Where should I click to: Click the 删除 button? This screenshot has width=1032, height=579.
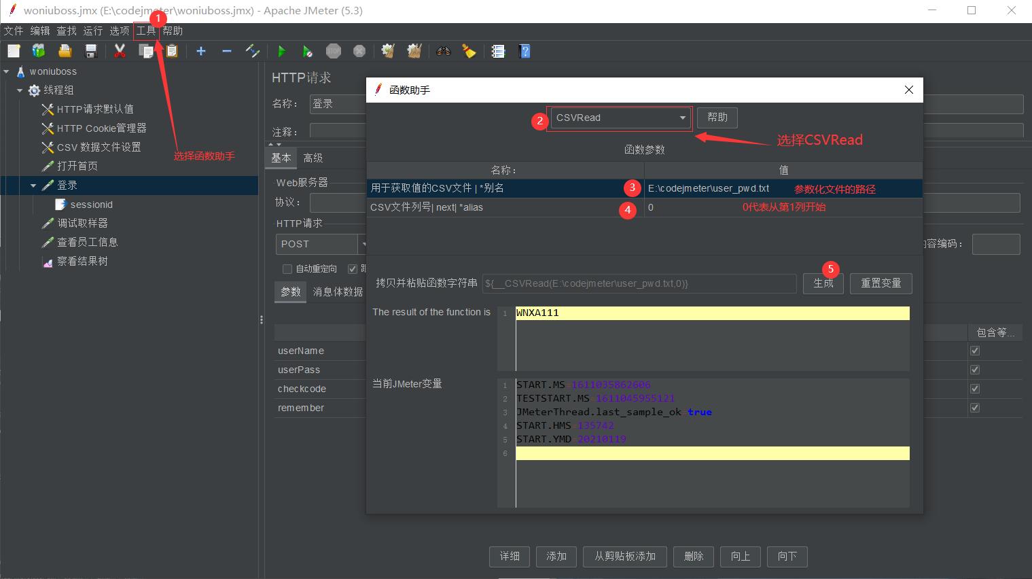[694, 557]
